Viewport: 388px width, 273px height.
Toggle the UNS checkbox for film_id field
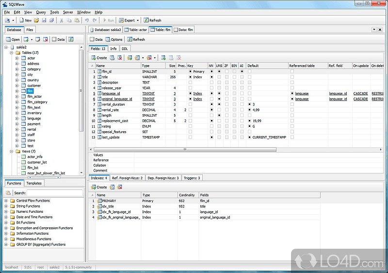pyautogui.click(x=219, y=71)
